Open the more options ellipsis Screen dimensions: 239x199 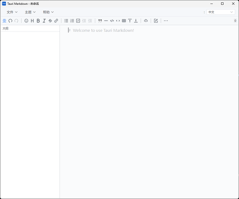[x=166, y=21]
